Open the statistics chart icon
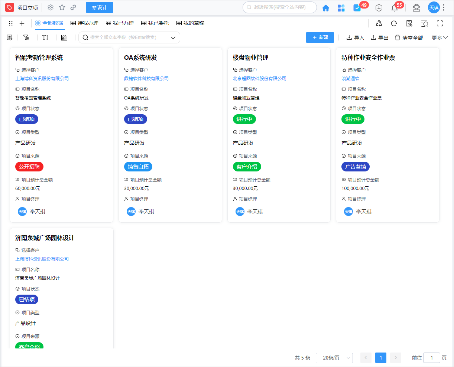The image size is (454, 367). point(64,37)
